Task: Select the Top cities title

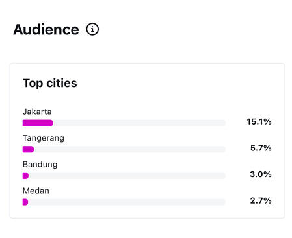Action: [x=50, y=83]
